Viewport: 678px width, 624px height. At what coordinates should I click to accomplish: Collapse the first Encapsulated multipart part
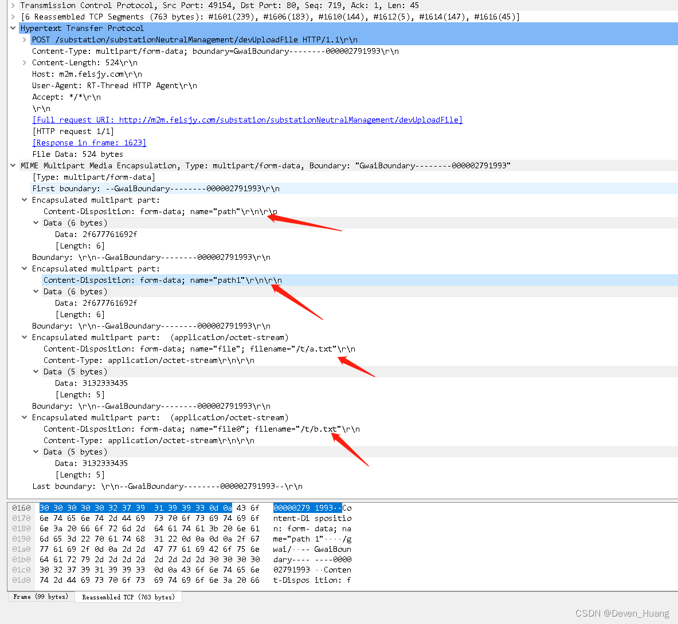pos(23,200)
